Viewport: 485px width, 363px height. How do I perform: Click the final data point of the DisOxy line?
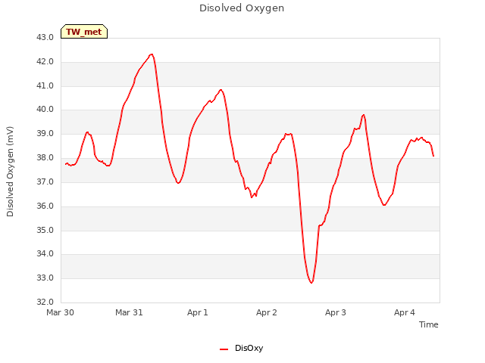click(x=433, y=156)
